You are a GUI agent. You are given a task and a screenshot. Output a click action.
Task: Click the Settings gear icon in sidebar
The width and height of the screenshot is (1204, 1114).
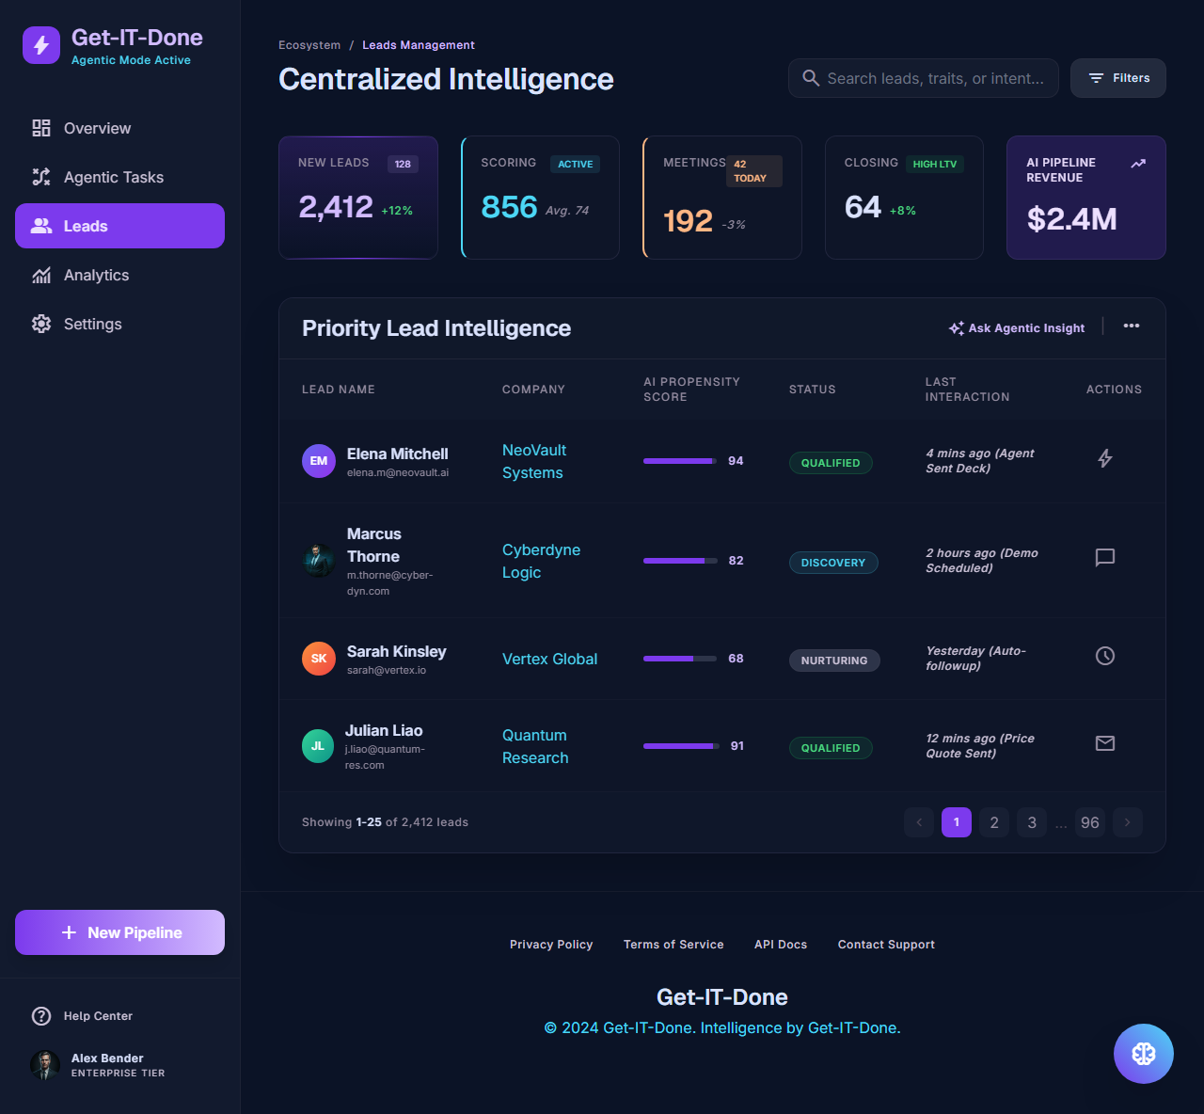(41, 324)
